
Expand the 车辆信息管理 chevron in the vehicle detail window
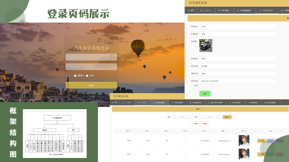[x=274, y=10]
